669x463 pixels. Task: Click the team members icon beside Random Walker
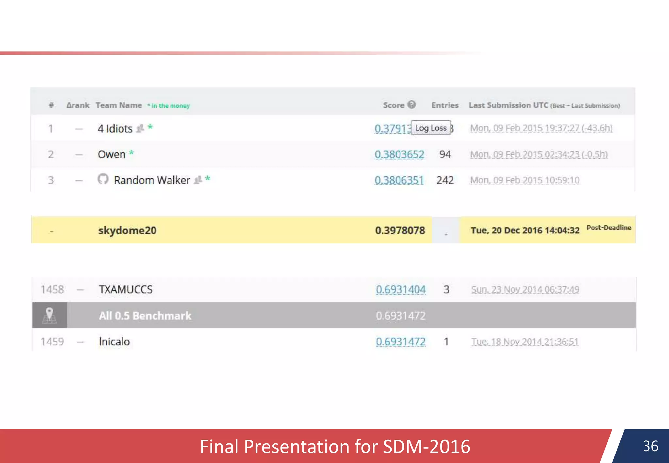[198, 180]
